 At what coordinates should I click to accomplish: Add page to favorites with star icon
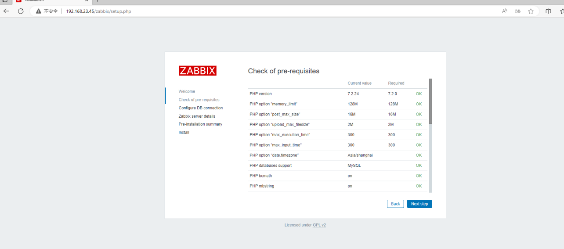531,11
